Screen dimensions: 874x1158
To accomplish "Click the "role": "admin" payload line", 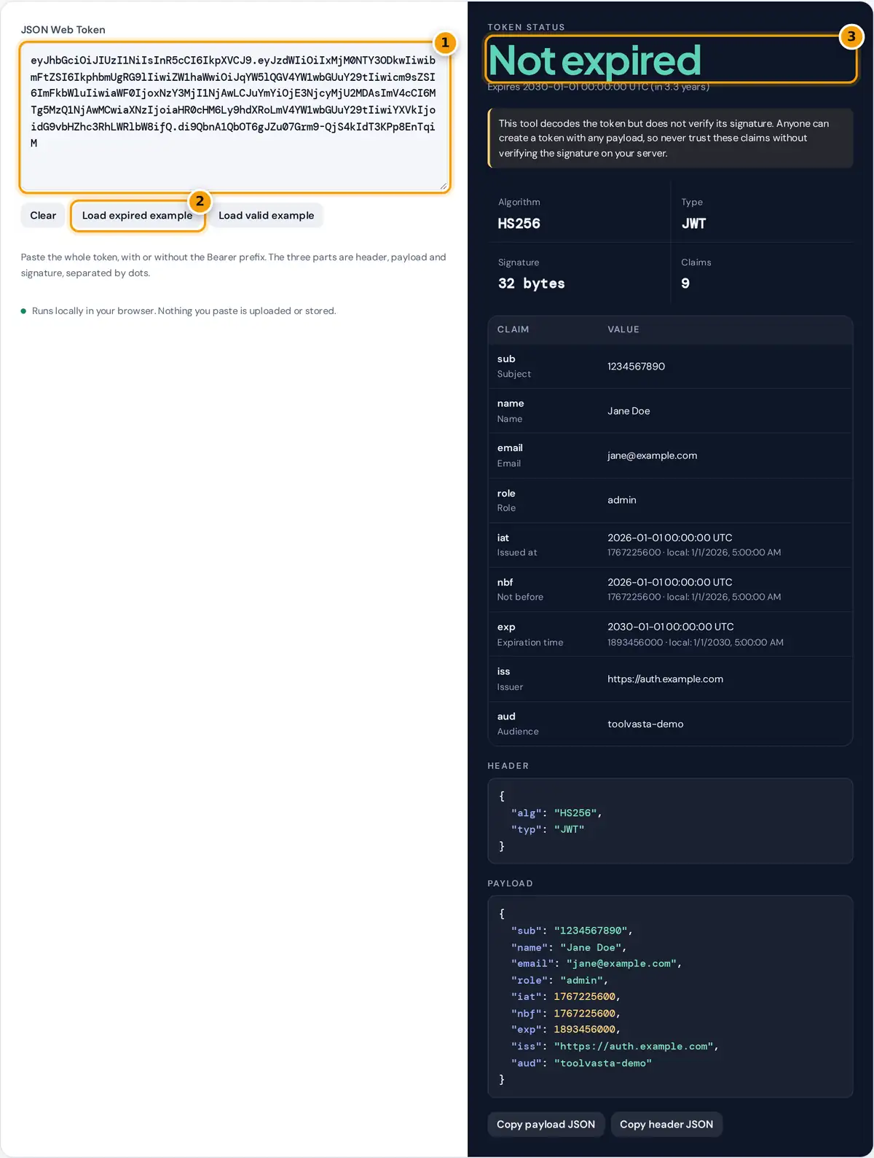I will click(559, 981).
